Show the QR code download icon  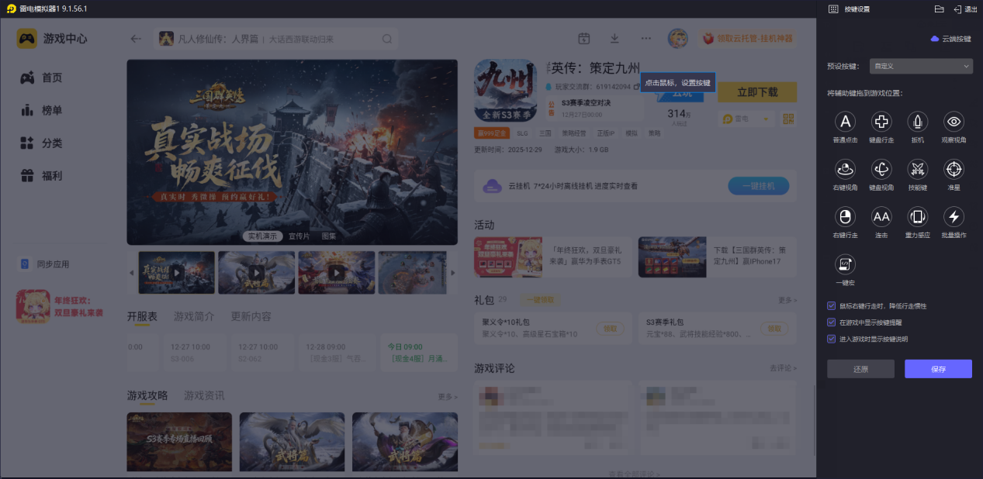(789, 119)
